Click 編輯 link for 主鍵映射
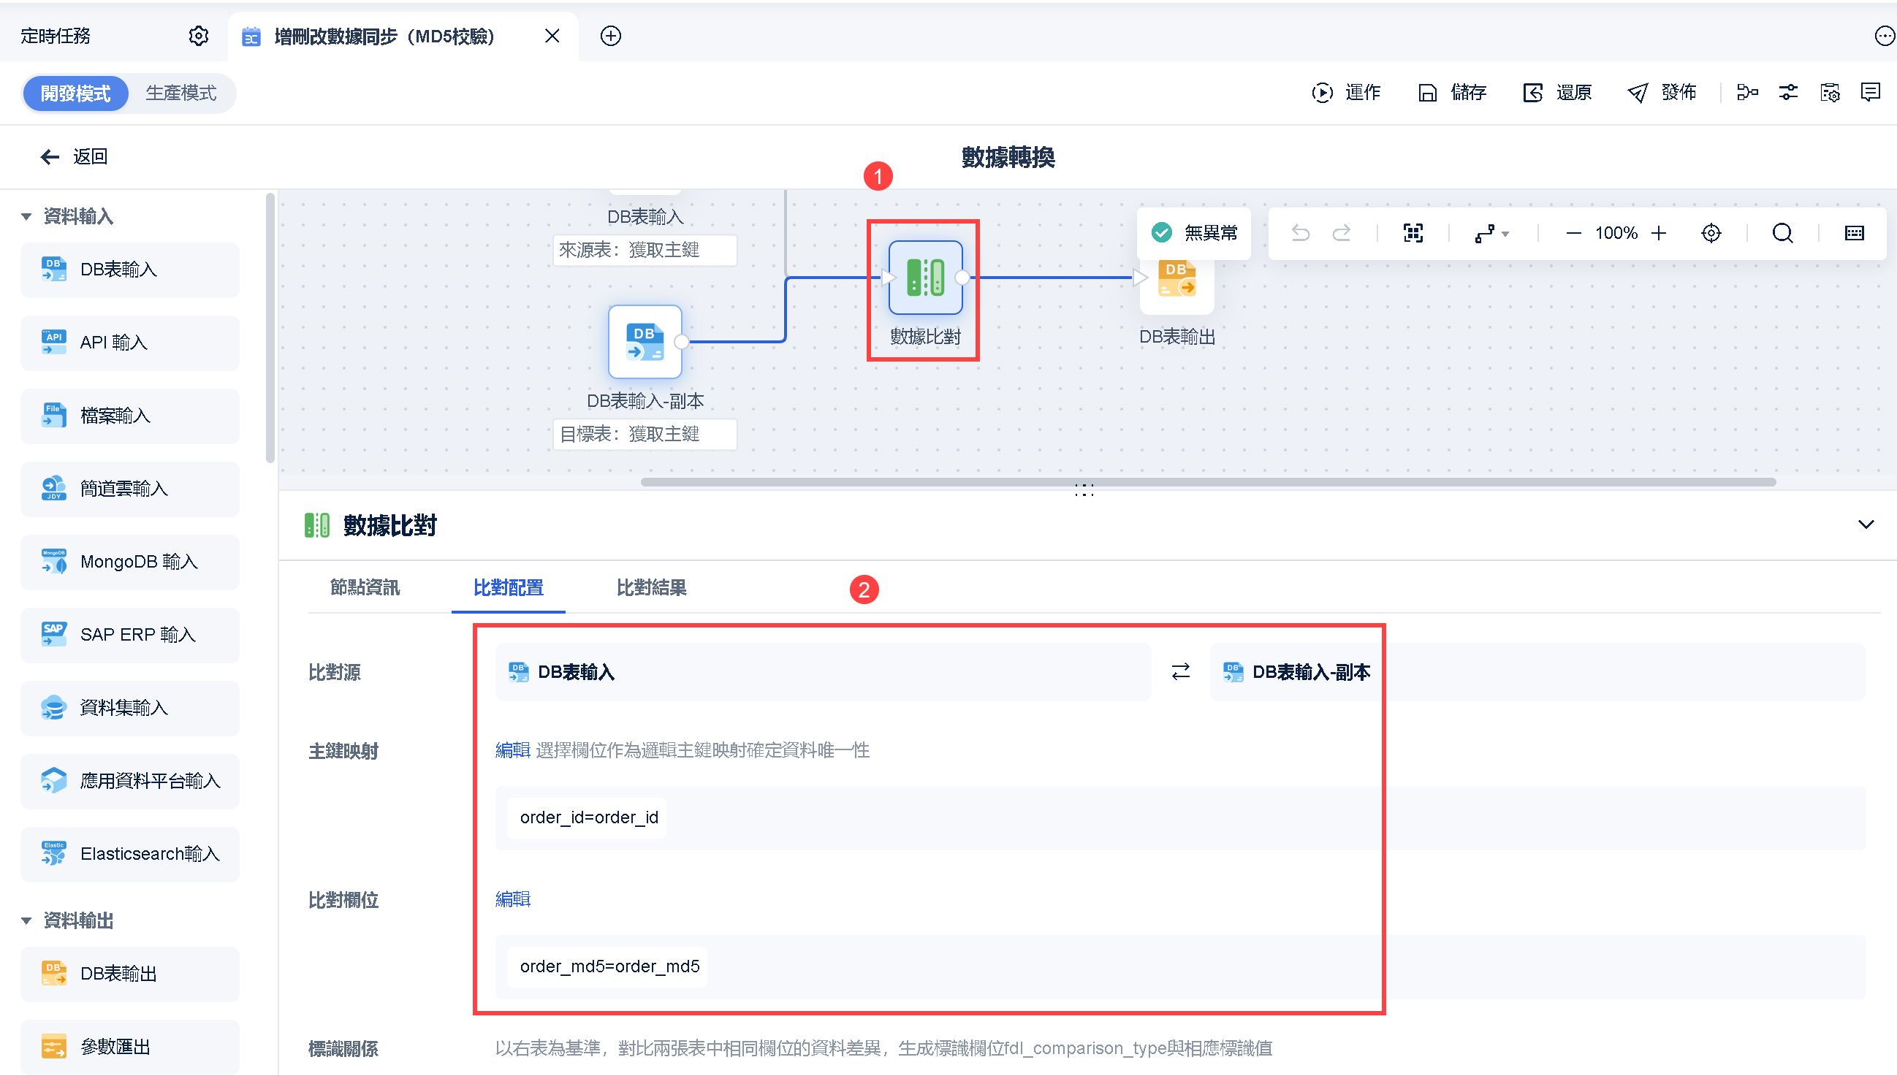1897x1076 pixels. 512,751
